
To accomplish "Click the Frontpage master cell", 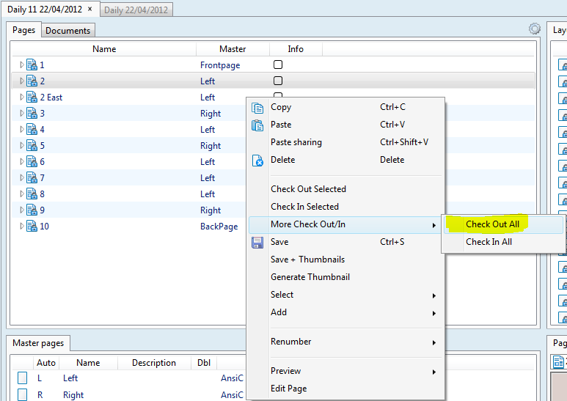I will pos(220,65).
